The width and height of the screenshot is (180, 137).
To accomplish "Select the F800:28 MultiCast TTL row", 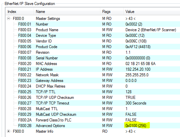I will (99, 109).
